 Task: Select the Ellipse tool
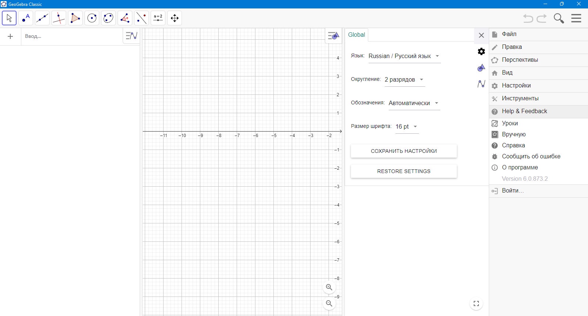coord(108,18)
